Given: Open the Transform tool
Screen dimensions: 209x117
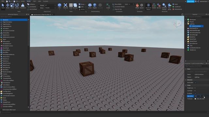Looking at the screenshot, I should [x=23, y=6].
